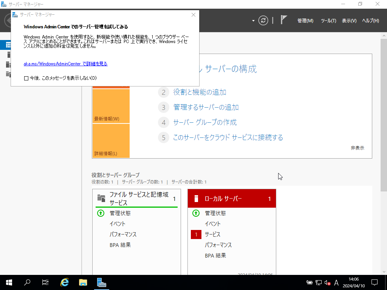
Task: Click サービス in the ローカル サーバー tile
Action: tap(212, 234)
